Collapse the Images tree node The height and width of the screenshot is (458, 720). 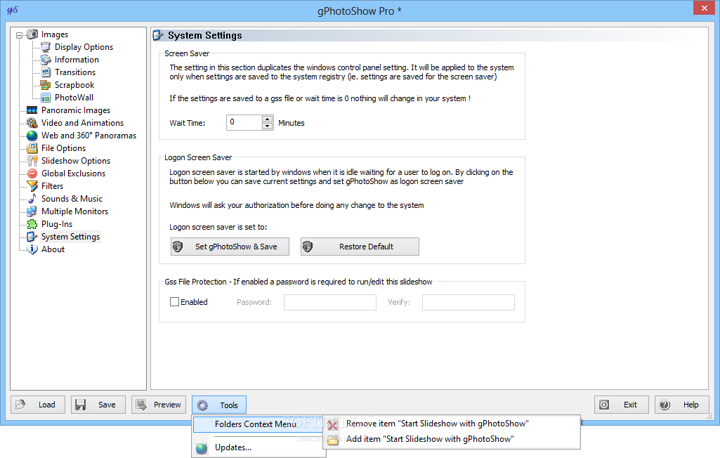click(x=19, y=35)
